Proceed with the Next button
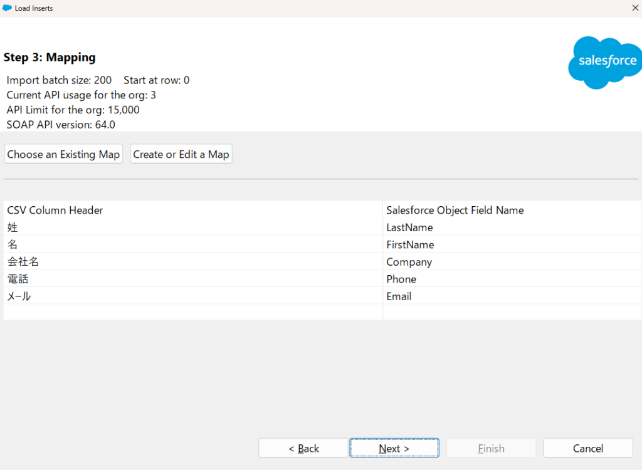642x470 pixels. 394,448
